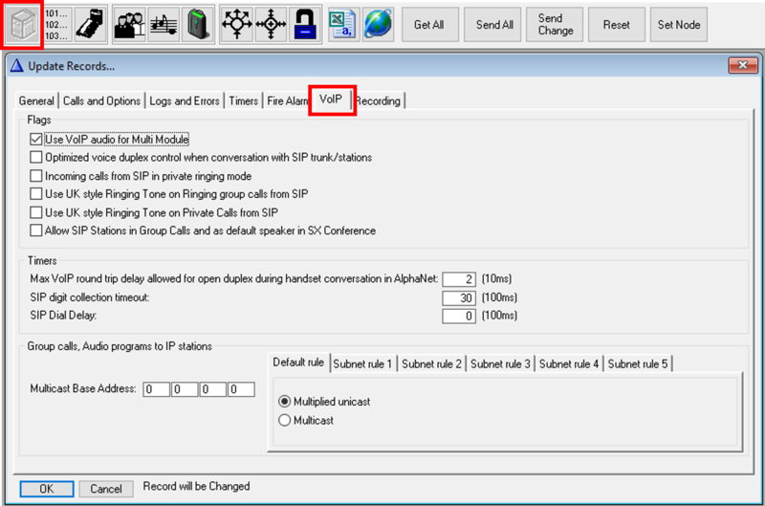Open the network routing arrows-out icon
The height and width of the screenshot is (506, 765).
[x=236, y=25]
